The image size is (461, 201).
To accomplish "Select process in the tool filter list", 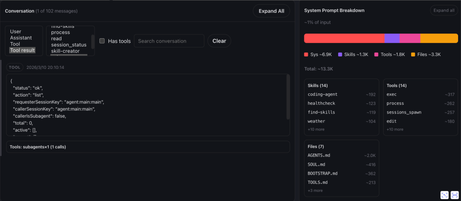I will (61, 32).
